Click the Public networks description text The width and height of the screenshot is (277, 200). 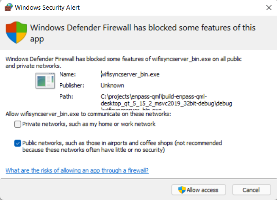click(x=122, y=146)
